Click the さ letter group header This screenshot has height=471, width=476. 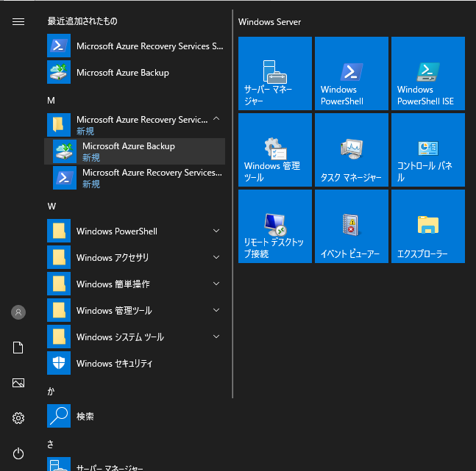pyautogui.click(x=50, y=445)
